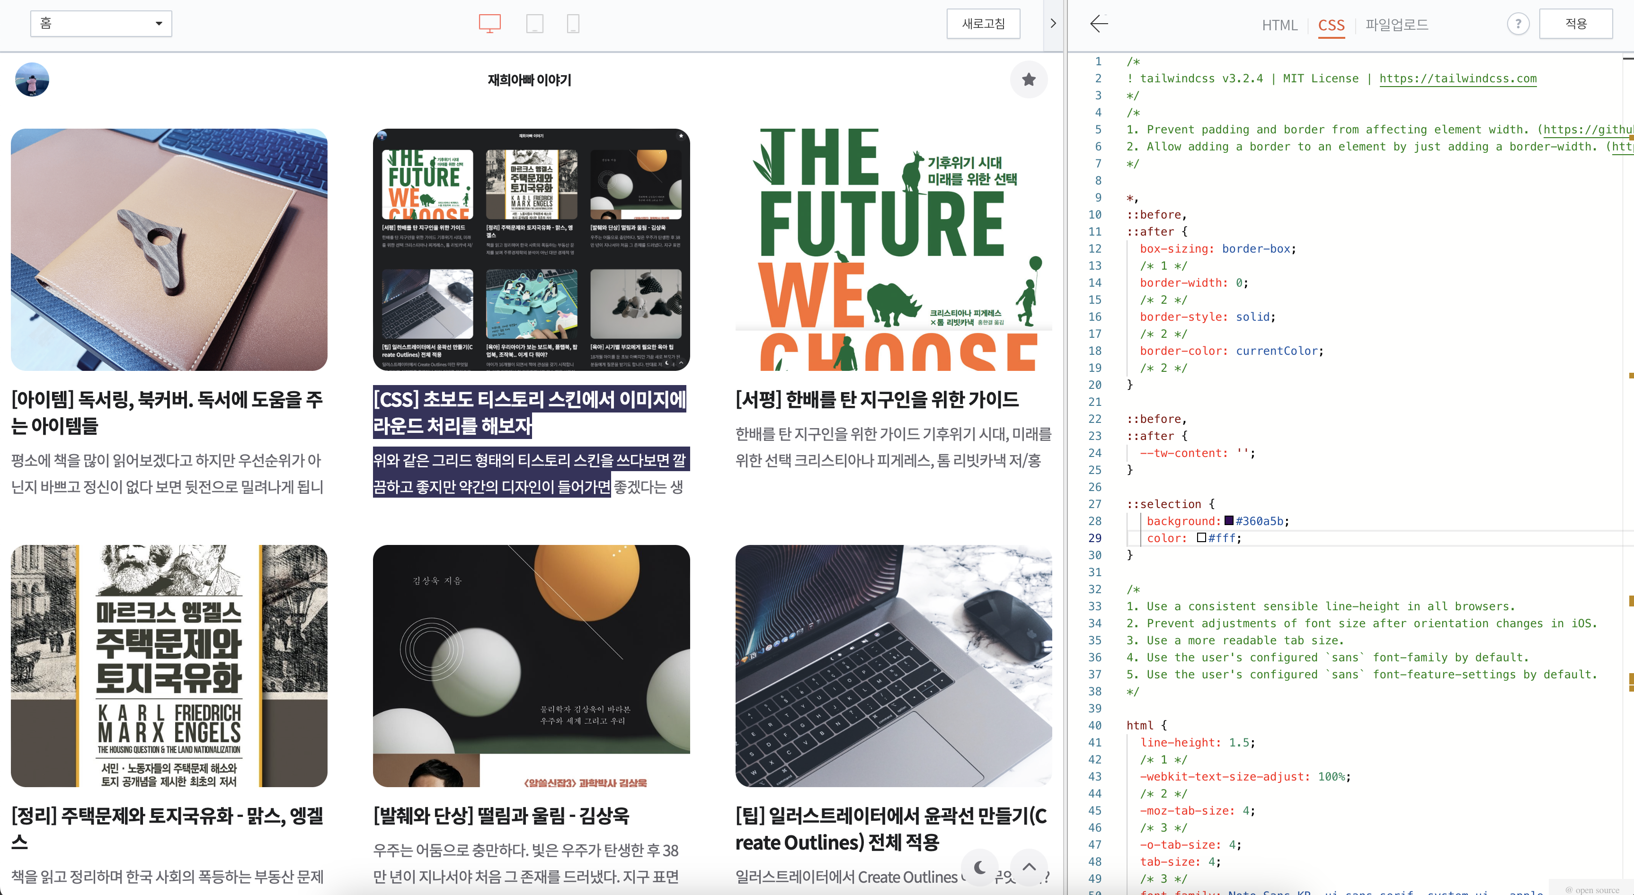Click the #360a5b color swatch
Screen dimensions: 1634x895
(1229, 520)
